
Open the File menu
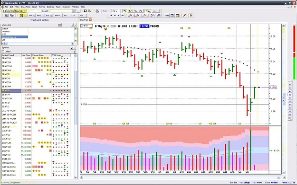pyautogui.click(x=7, y=7)
